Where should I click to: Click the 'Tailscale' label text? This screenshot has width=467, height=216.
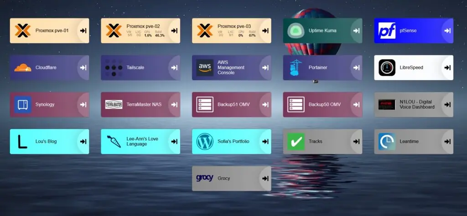coord(135,67)
